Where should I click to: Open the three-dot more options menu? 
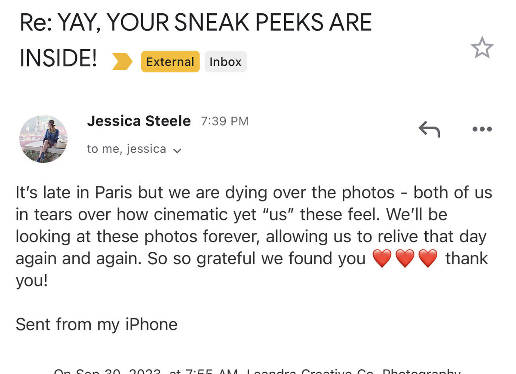(x=482, y=129)
